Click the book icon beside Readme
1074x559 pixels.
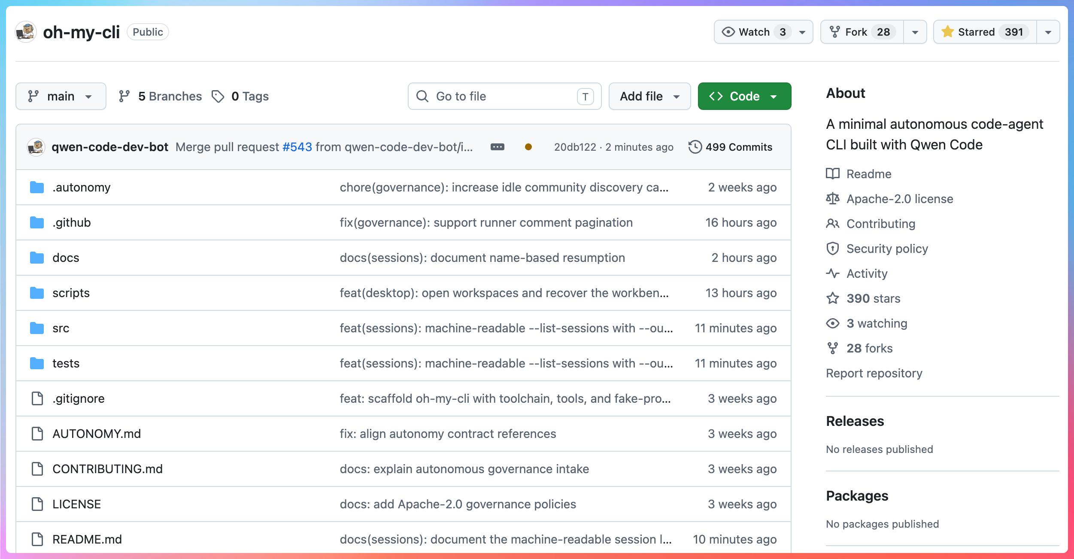833,174
